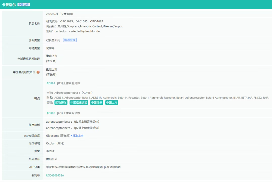Click the 全球最高研发阶段 row label
This screenshot has height=182, width=272.
(29, 59)
